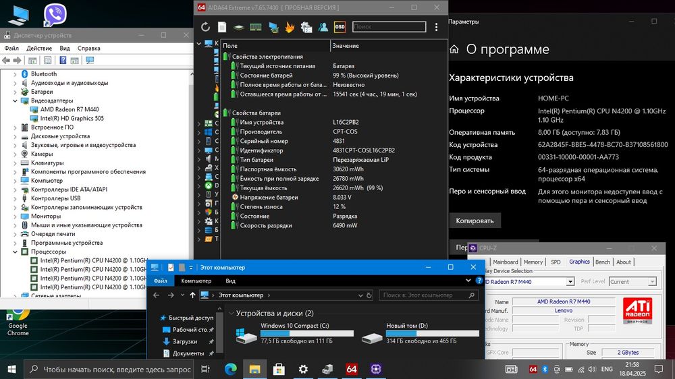Open Explorer help question icon
The image size is (675, 379).
point(479,281)
